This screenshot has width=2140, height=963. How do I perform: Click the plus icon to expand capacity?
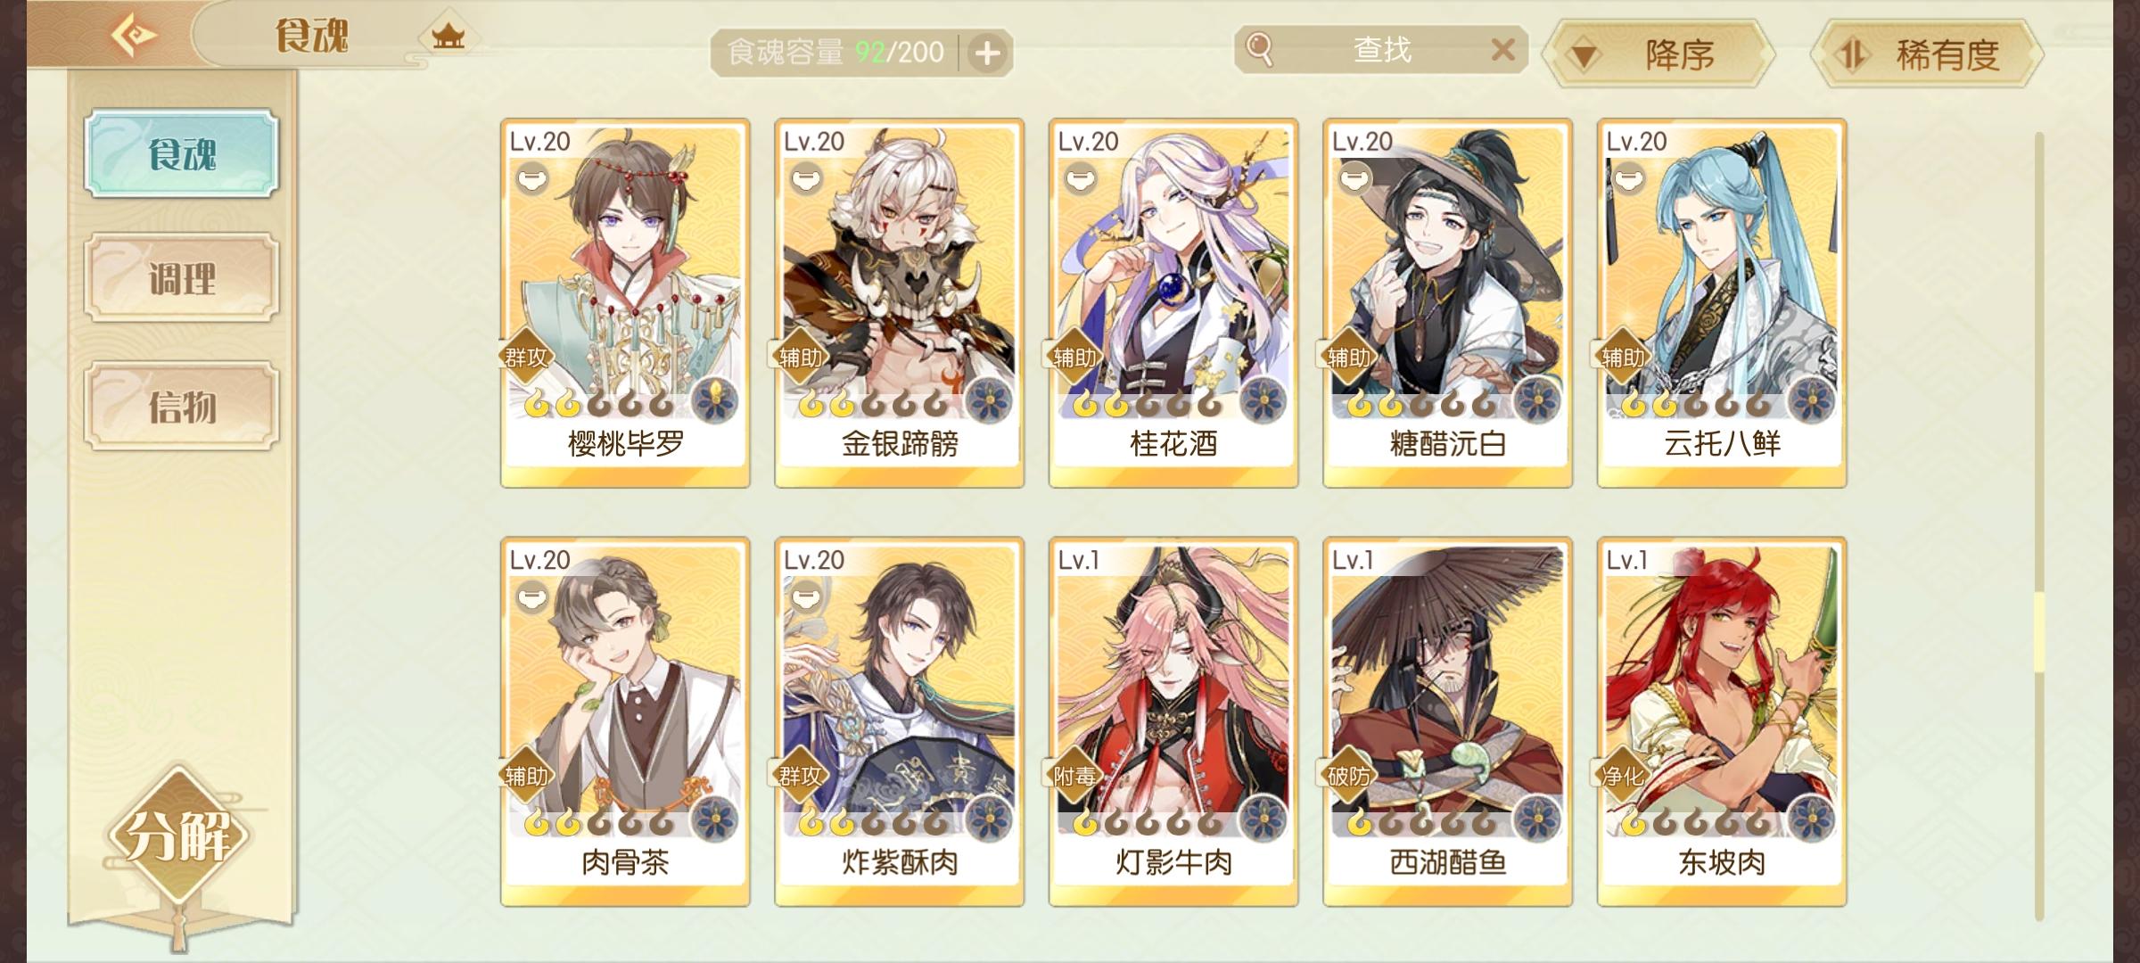(x=987, y=53)
